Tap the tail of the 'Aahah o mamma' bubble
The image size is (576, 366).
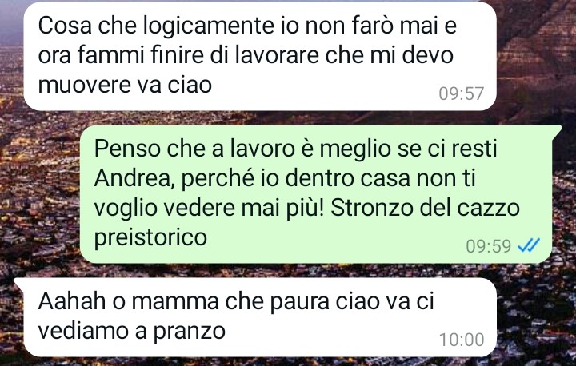point(19,283)
